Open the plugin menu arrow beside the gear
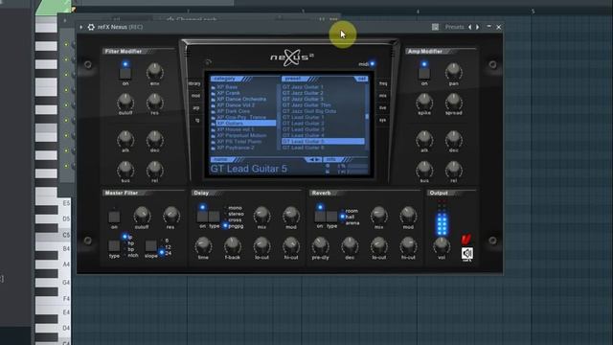613x345 pixels. [80, 27]
